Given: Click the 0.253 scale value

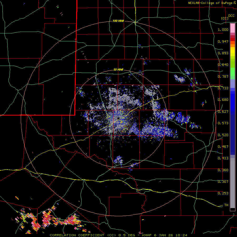Looking at the screenshot, I should coord(223,193).
